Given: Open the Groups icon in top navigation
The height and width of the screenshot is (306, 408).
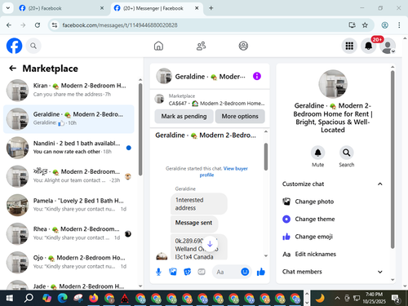Looking at the screenshot, I should pyautogui.click(x=243, y=46).
